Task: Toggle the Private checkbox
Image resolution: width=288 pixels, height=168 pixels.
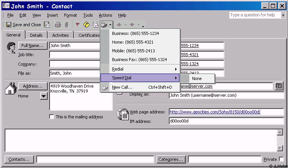Action: 281,159
